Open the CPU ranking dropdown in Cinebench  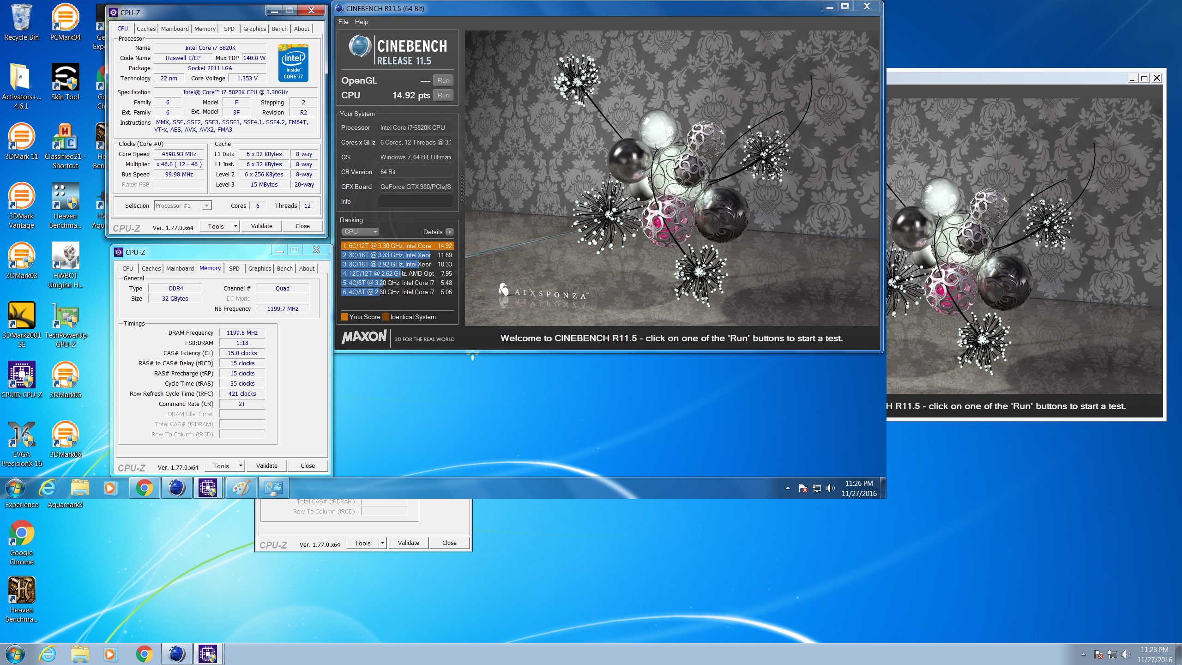point(360,231)
